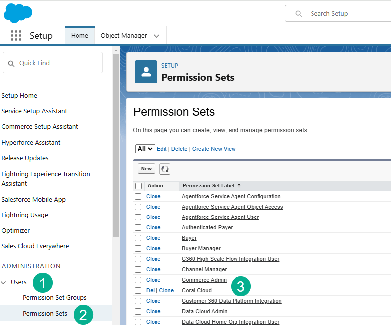Image resolution: width=391 pixels, height=325 pixels.
Task: Click the magnifier icon in Search Setup
Action: [x=299, y=14]
